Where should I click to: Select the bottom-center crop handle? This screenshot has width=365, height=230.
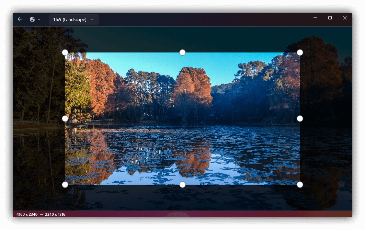click(x=182, y=185)
